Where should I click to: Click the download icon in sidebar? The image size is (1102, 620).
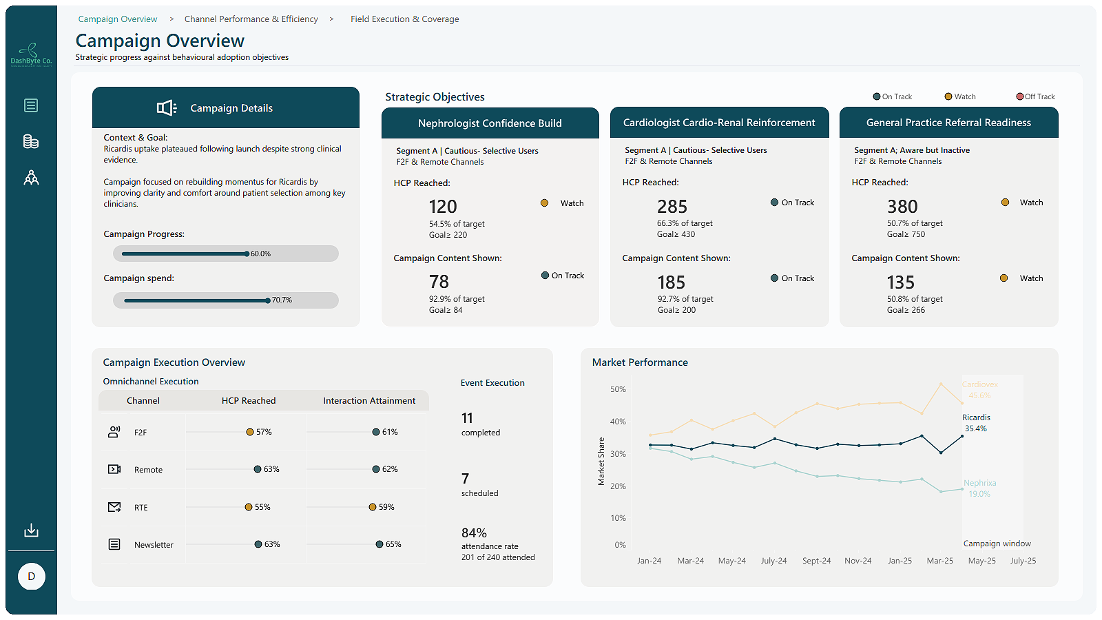[31, 530]
